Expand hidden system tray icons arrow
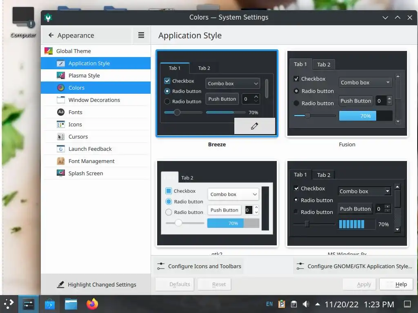The width and height of the screenshot is (418, 313). [317, 304]
